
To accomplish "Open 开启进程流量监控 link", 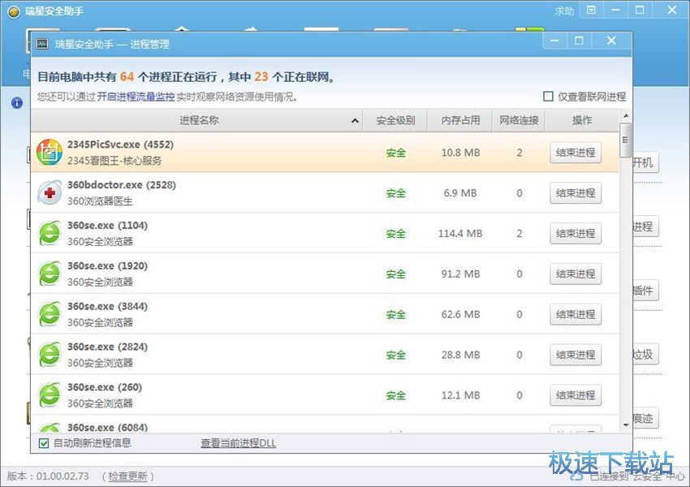I will 136,97.
